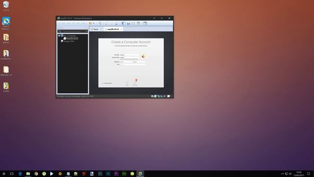Click the account picture avatar
The image size is (314, 177).
pos(143,56)
